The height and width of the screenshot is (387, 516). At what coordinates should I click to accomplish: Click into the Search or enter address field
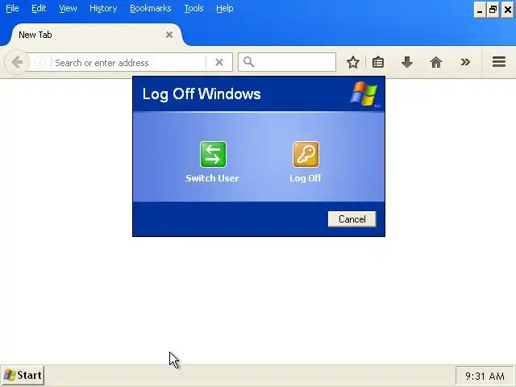click(x=128, y=63)
